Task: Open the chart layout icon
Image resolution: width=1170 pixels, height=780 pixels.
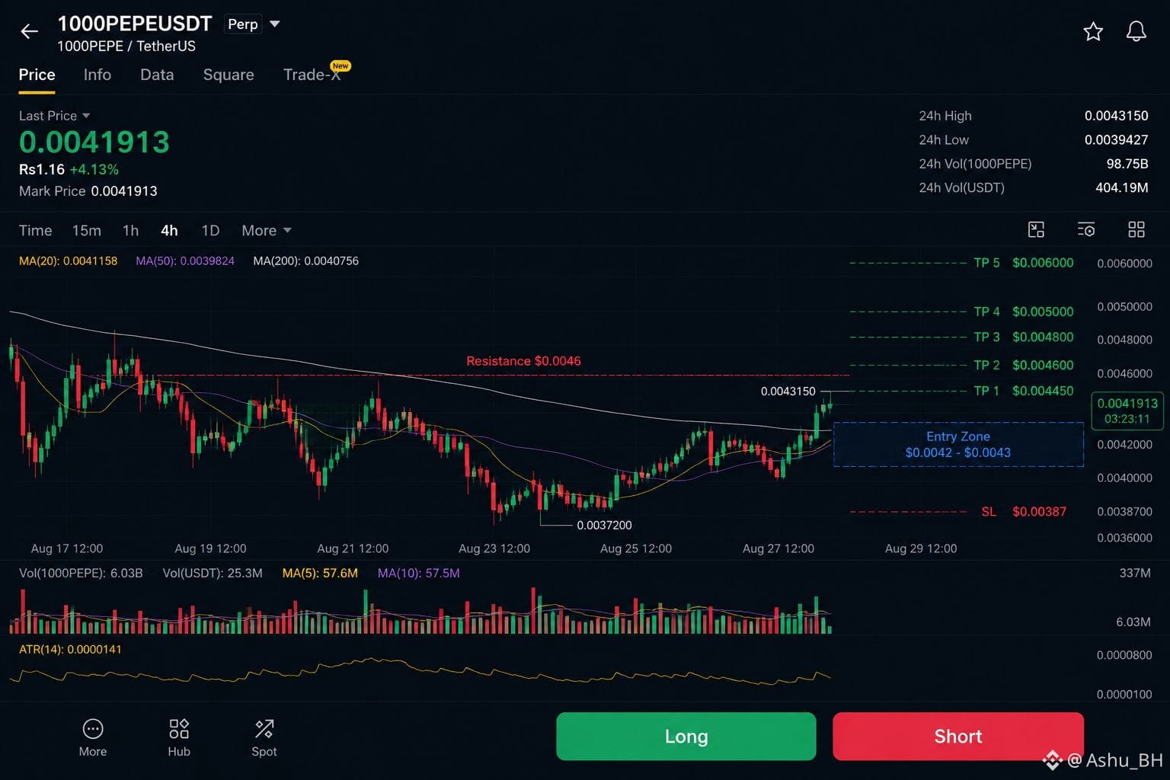Action: (x=1036, y=230)
